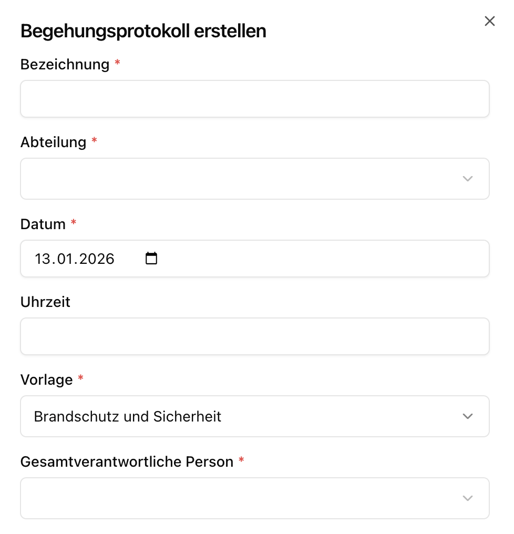Viewport: 514px width, 534px height.
Task: Click inside the Uhrzeit input box
Action: (x=255, y=336)
